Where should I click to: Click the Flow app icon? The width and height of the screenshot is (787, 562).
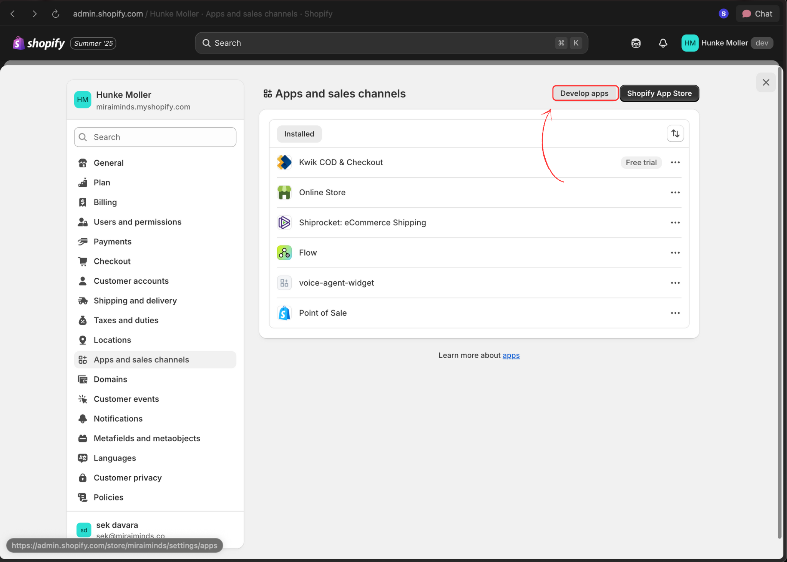tap(284, 253)
